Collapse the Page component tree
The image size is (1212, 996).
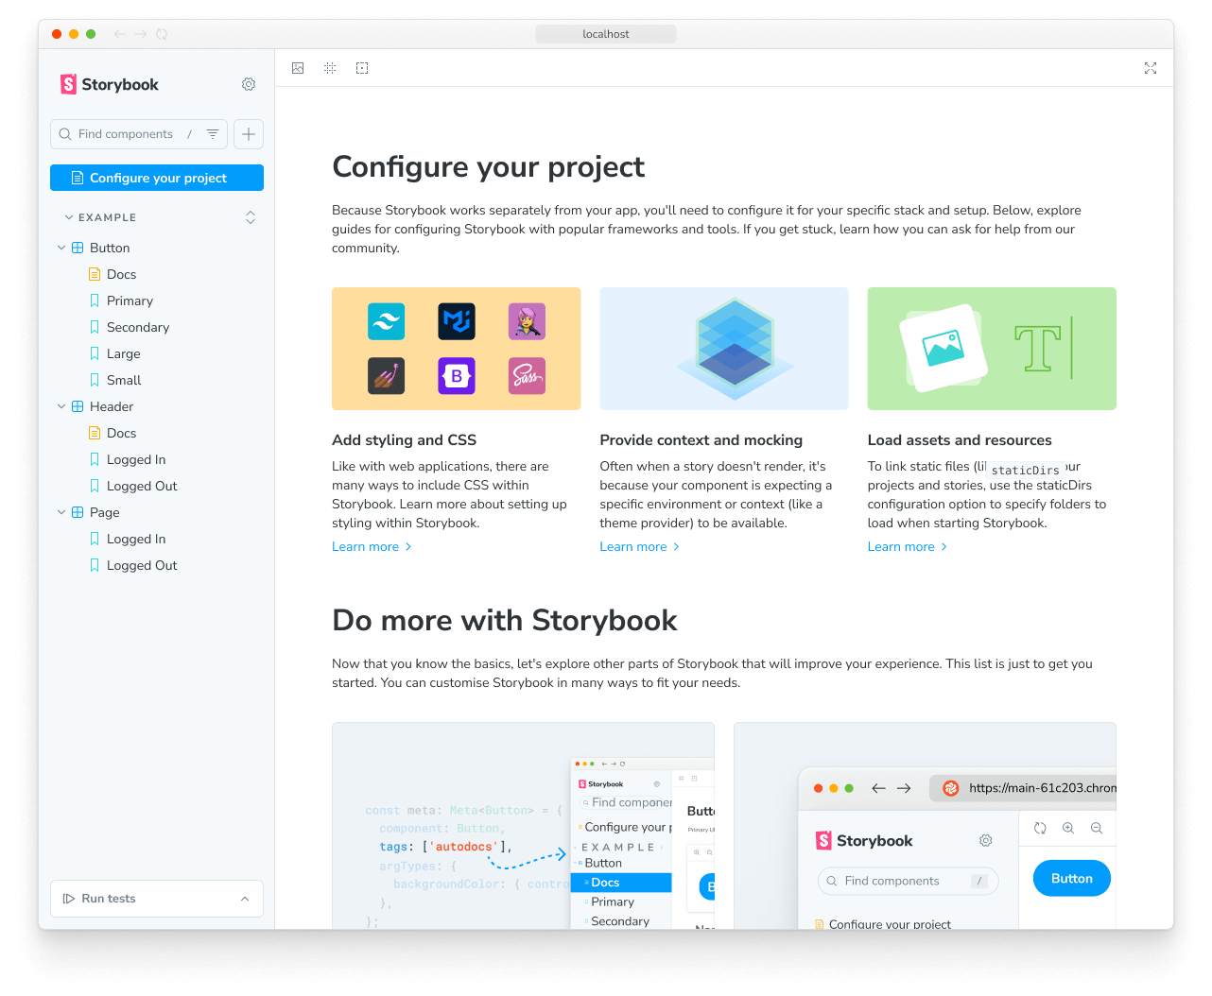(x=61, y=512)
